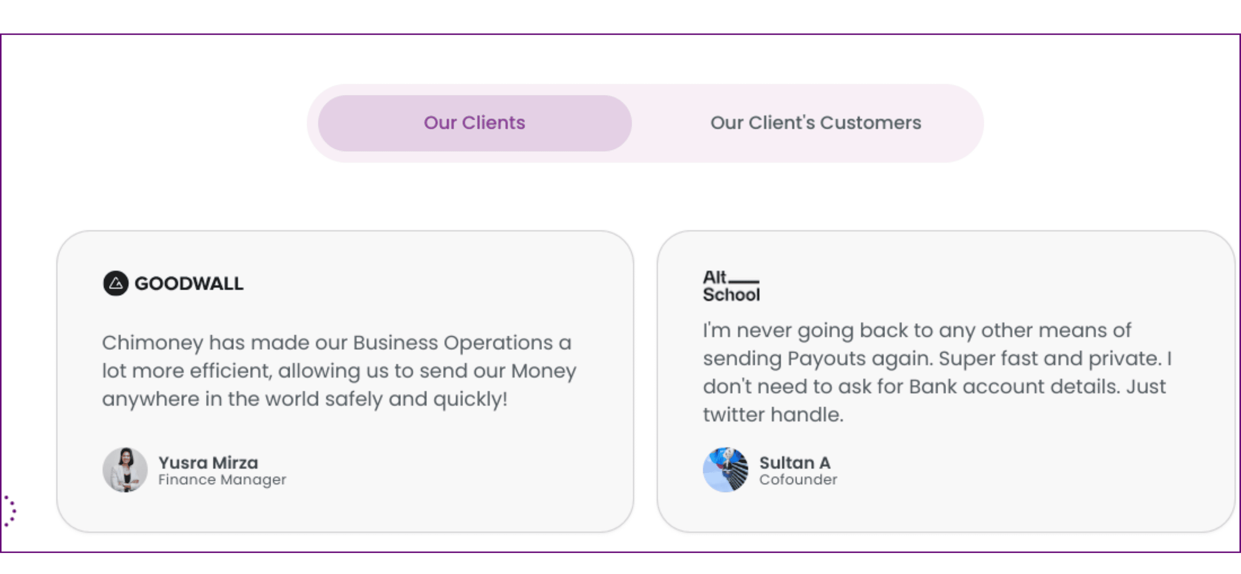The height and width of the screenshot is (574, 1241).
Task: Select the name Yusra Mirza
Action: (x=208, y=462)
